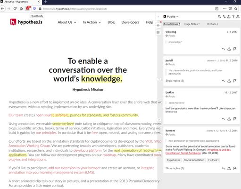Open the Help menu item
Viewport: 241px width, 189px height.
[150, 22]
